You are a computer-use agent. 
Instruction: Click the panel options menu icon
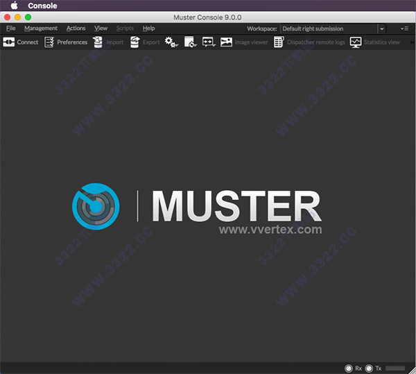[405, 28]
